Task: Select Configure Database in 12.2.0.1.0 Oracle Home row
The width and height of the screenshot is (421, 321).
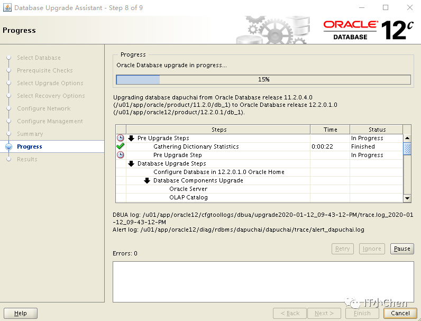Action: coord(259,172)
